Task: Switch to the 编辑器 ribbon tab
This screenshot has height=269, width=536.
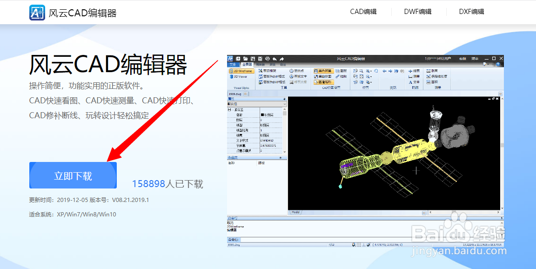Action: coord(261,65)
